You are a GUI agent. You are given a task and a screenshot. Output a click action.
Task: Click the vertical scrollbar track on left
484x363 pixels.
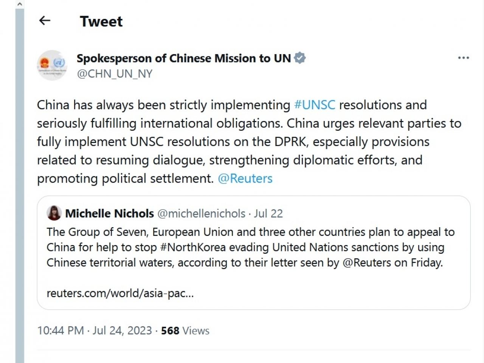point(20,189)
